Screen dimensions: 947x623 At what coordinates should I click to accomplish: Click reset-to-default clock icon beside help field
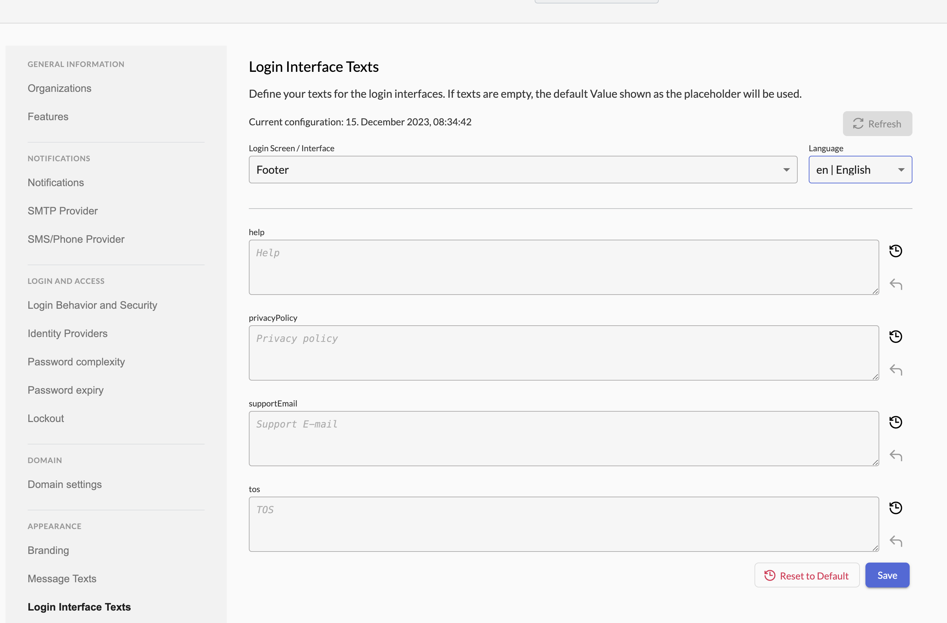(x=895, y=251)
